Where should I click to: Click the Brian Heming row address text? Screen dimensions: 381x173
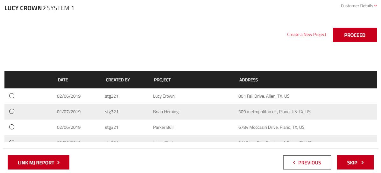point(274,112)
